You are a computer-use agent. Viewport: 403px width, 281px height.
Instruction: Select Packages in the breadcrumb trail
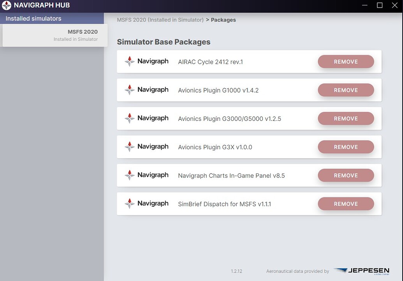point(223,20)
